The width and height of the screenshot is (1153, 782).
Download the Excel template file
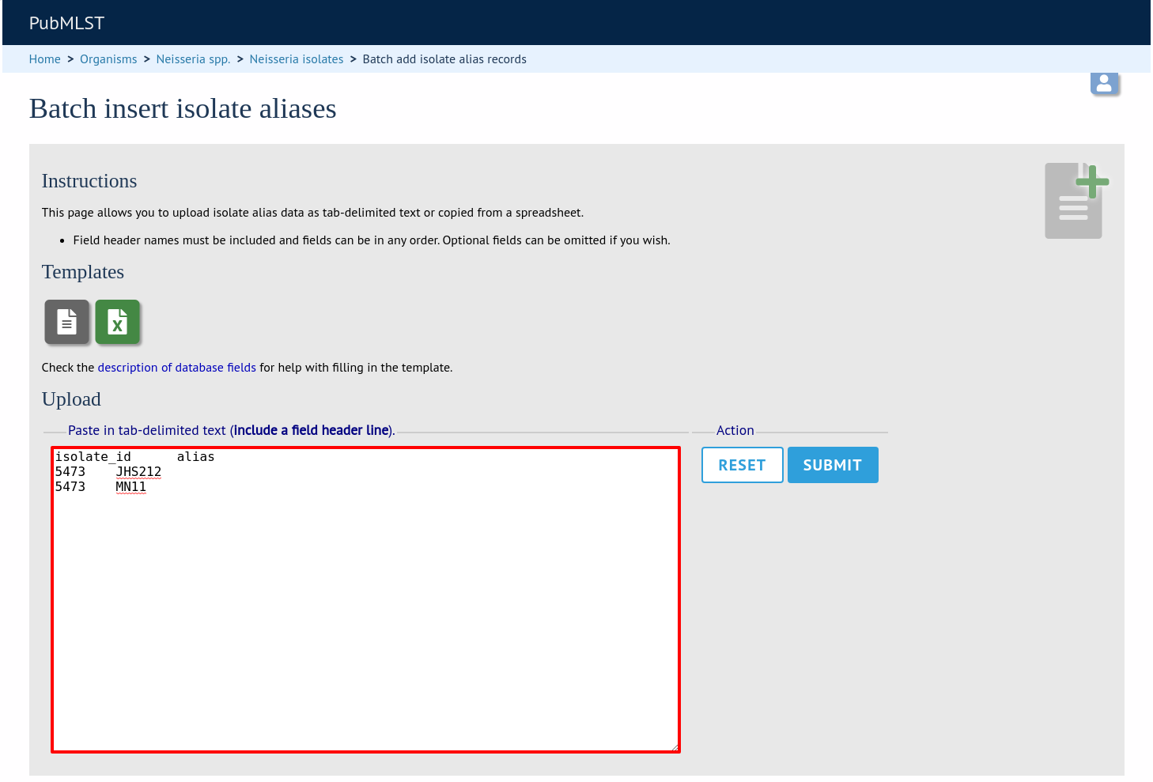118,322
